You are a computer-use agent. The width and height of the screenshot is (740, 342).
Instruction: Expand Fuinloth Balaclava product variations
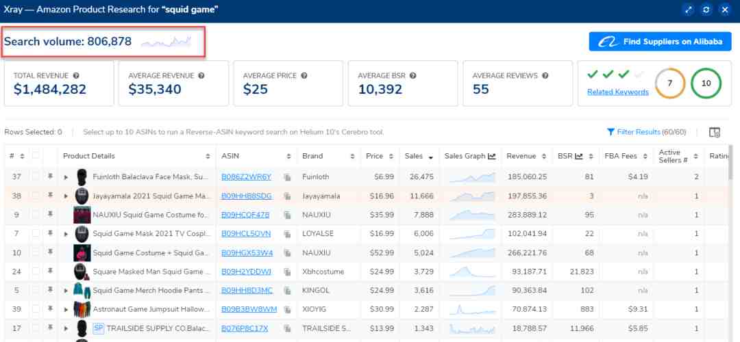[x=66, y=178]
